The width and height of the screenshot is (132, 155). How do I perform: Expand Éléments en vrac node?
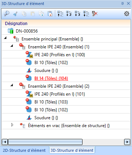12,125
